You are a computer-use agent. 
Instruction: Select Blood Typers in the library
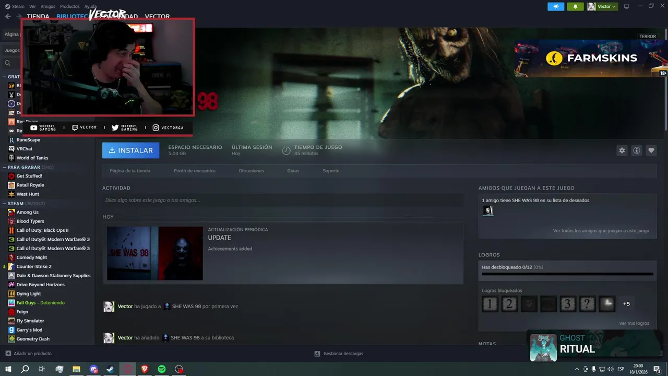[30, 221]
